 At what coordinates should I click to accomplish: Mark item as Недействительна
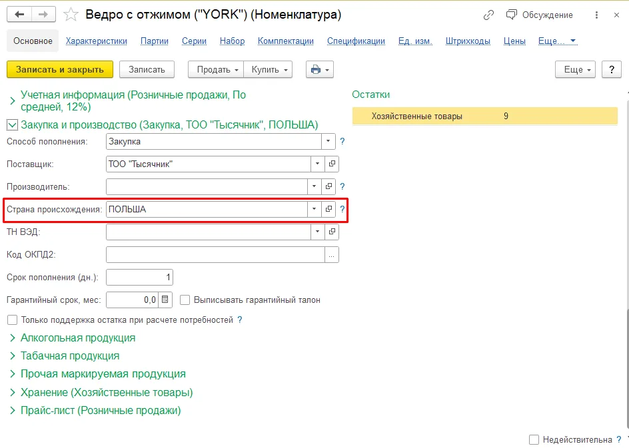tap(534, 439)
